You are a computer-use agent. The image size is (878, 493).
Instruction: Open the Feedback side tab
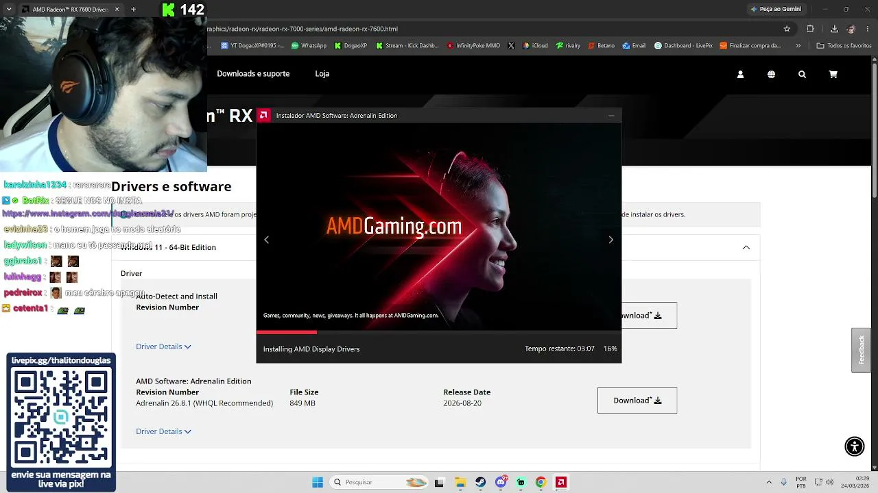[x=861, y=350]
